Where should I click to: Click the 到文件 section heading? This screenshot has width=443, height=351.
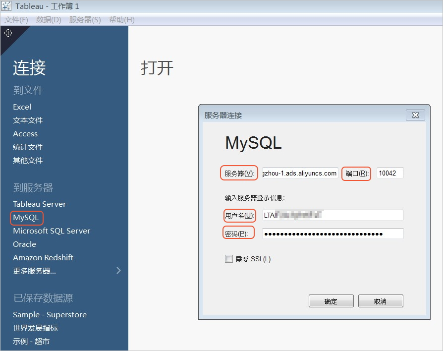(x=28, y=90)
